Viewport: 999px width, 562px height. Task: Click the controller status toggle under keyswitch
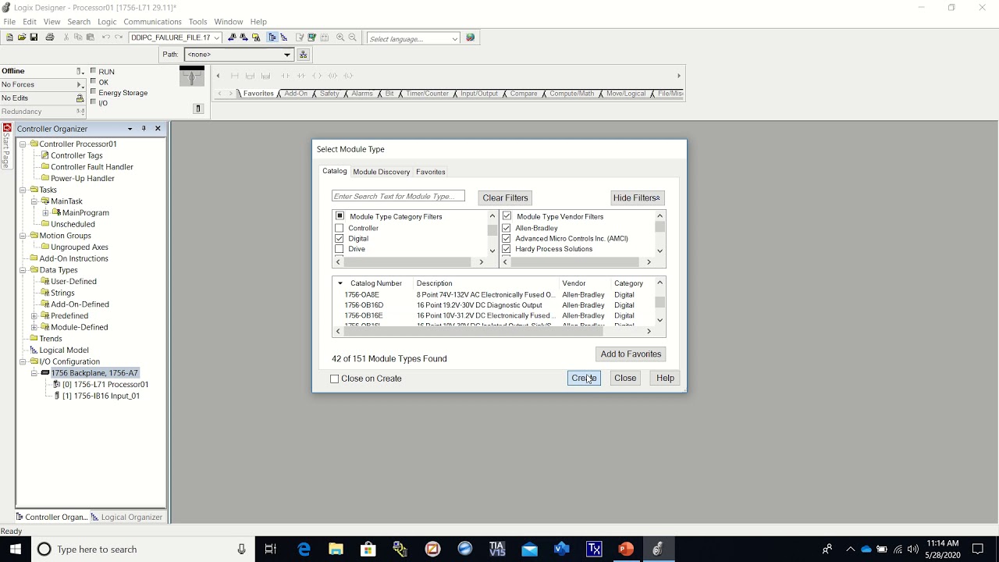tap(198, 108)
